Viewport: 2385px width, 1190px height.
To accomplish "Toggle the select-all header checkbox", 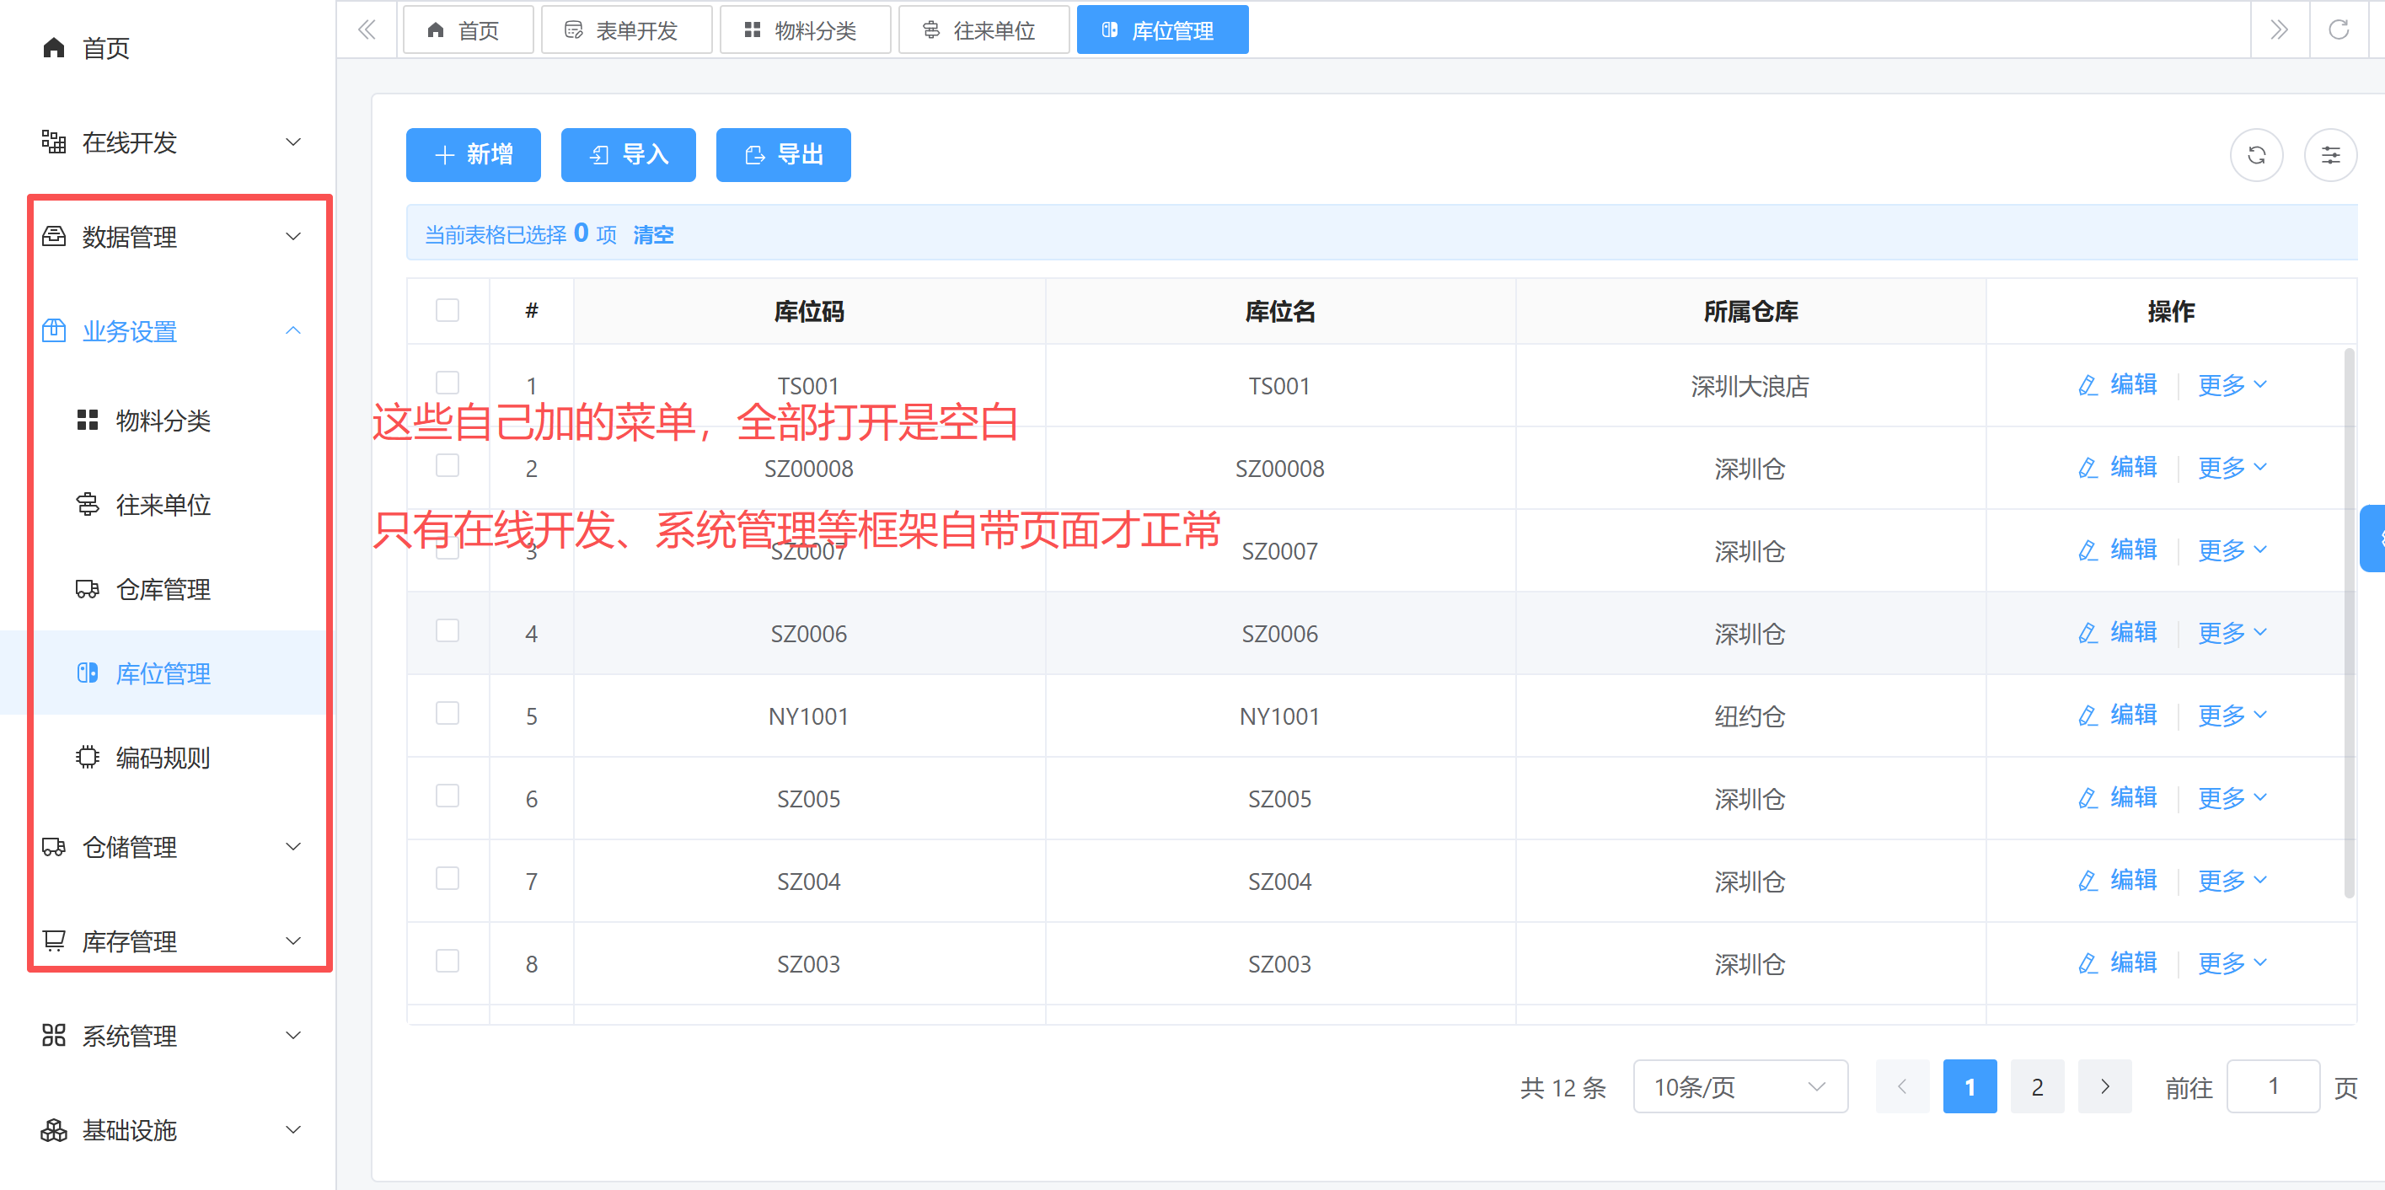I will pos(448,310).
